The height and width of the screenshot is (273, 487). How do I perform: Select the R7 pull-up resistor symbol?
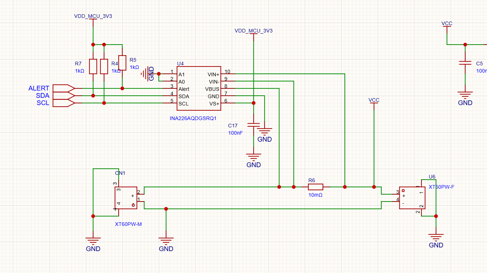pyautogui.click(x=93, y=66)
